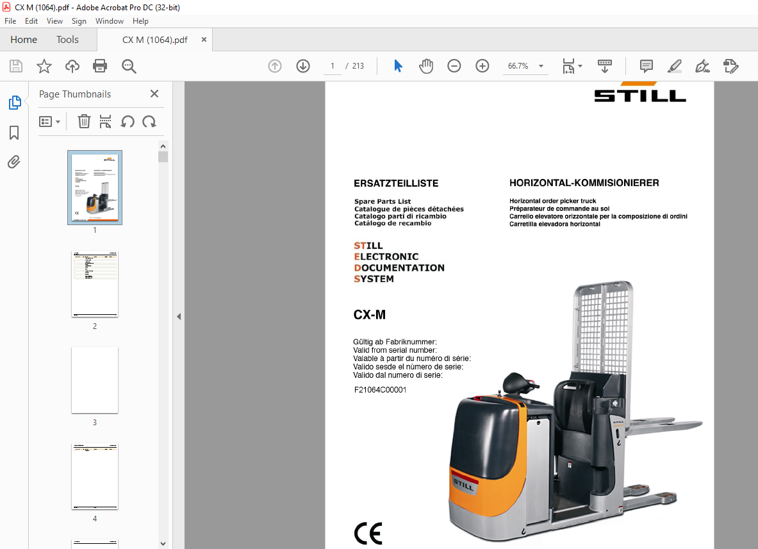Open the Sign menu

pyautogui.click(x=79, y=21)
